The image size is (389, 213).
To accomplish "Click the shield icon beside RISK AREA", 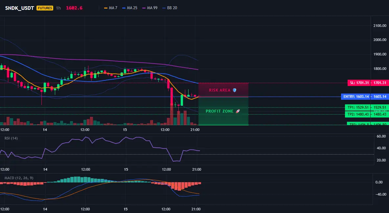I will click(235, 90).
